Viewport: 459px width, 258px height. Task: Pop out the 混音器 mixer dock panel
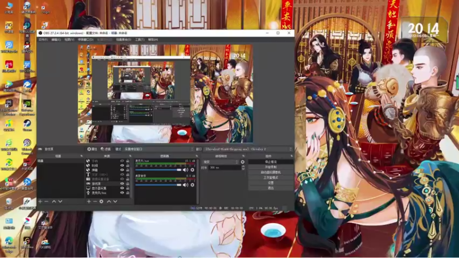[x=196, y=156]
